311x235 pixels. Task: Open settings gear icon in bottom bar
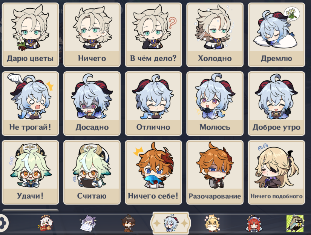click(3, 223)
